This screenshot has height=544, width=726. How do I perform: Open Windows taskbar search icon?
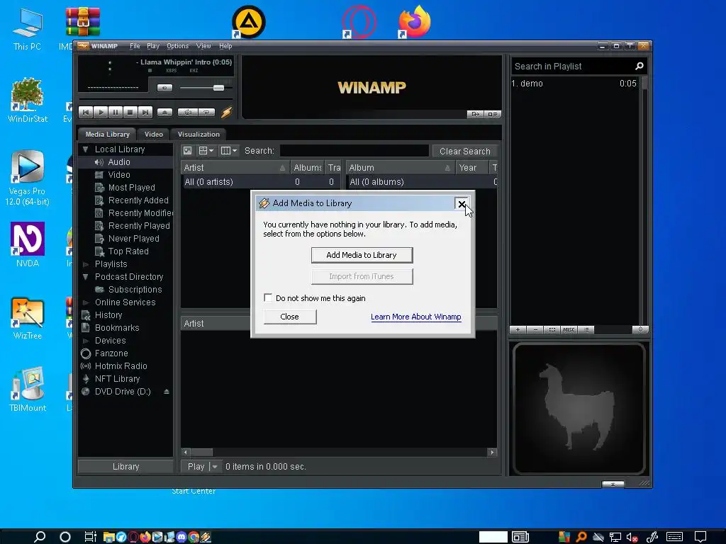(40, 536)
